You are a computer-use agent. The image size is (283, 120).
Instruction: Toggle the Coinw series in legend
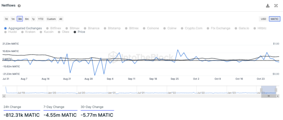170,28
